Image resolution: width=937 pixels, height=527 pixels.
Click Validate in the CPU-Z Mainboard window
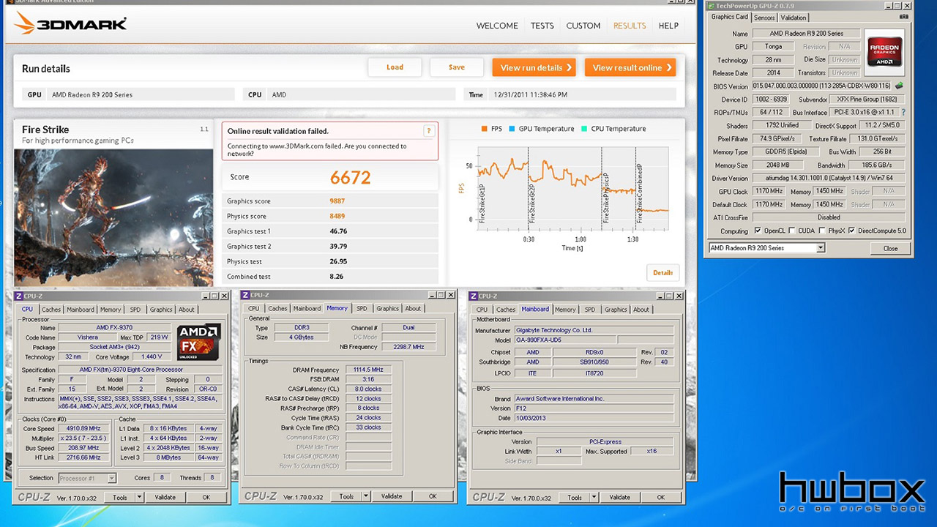620,497
